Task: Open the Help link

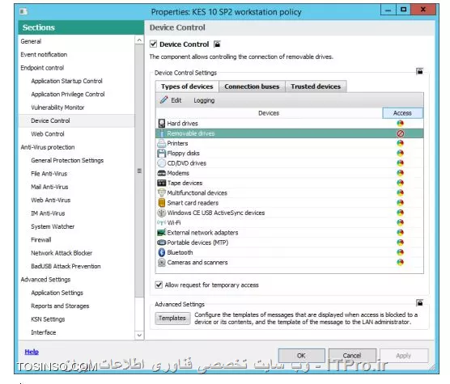Action: coord(32,352)
